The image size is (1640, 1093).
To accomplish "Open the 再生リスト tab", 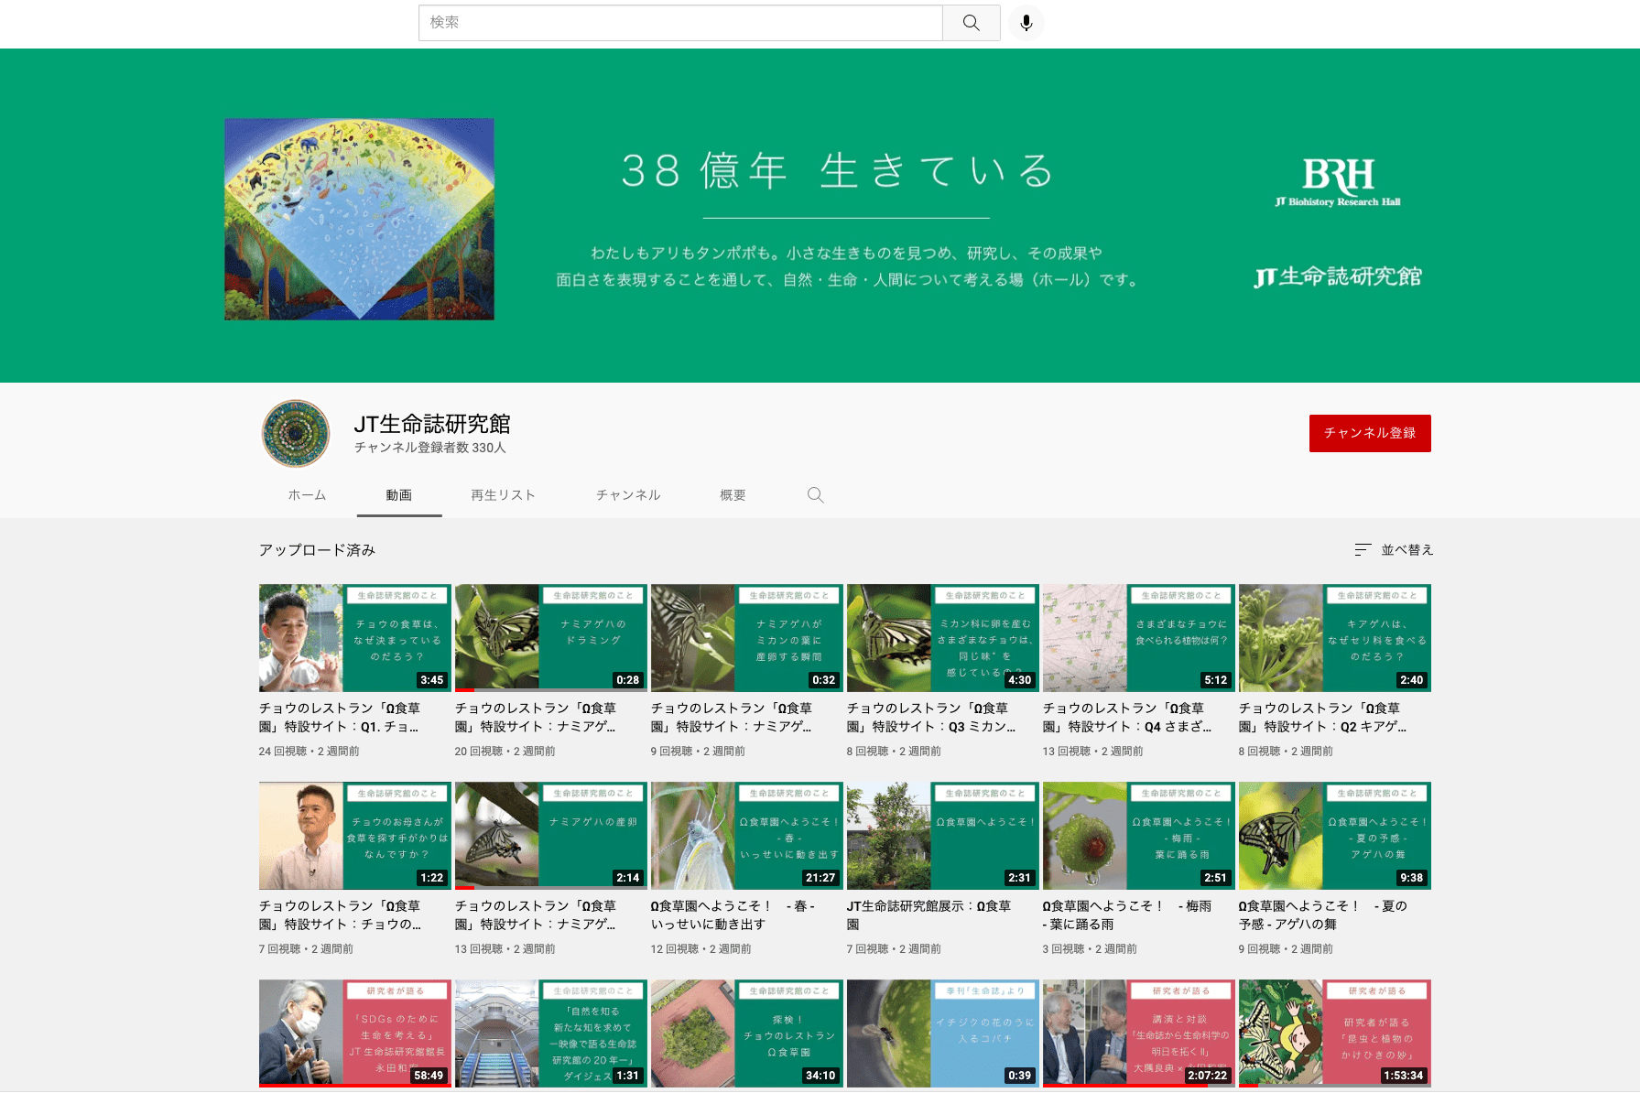I will (x=503, y=495).
